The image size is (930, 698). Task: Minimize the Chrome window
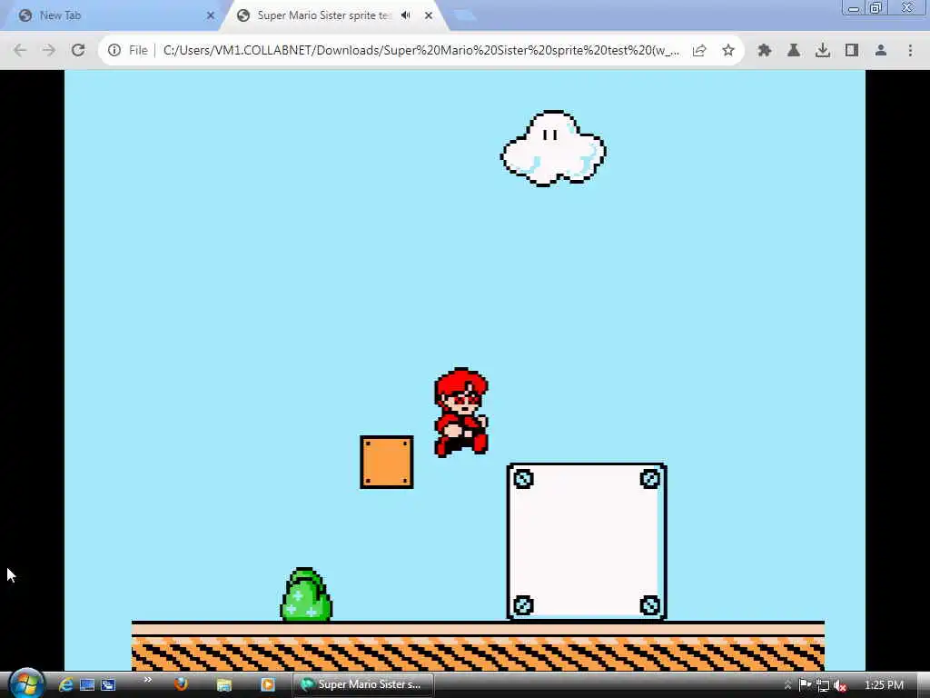point(854,8)
